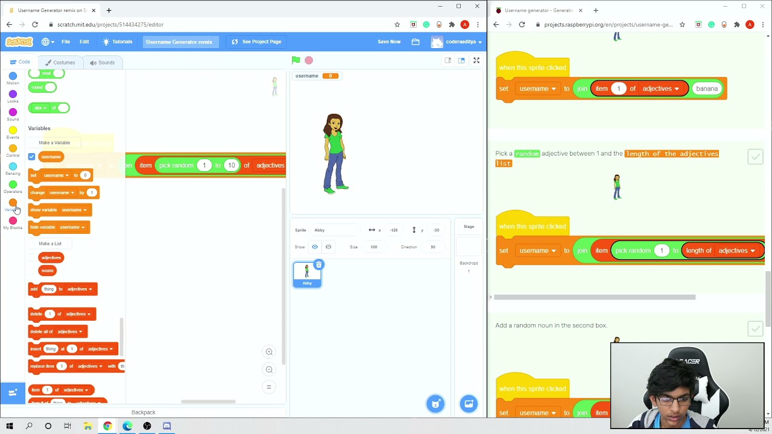Stop the project with the red stop icon
Image resolution: width=772 pixels, height=434 pixels.
coord(309,60)
